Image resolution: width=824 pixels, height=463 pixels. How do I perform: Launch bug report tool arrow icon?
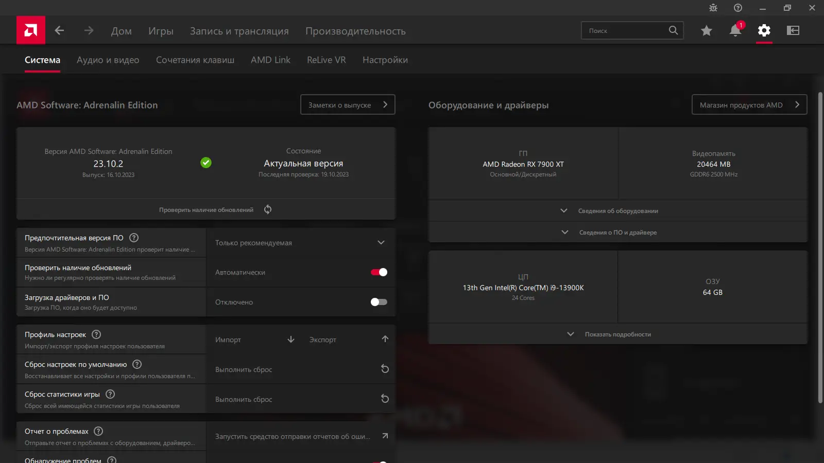(385, 436)
